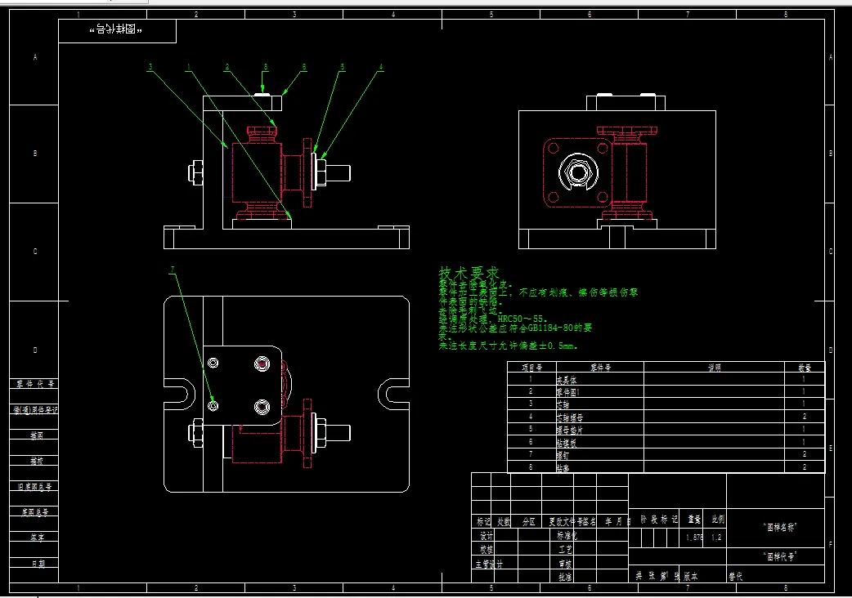Click the requirement line containing HRC50~55
Viewport: 852px width, 598px height.
point(493,319)
